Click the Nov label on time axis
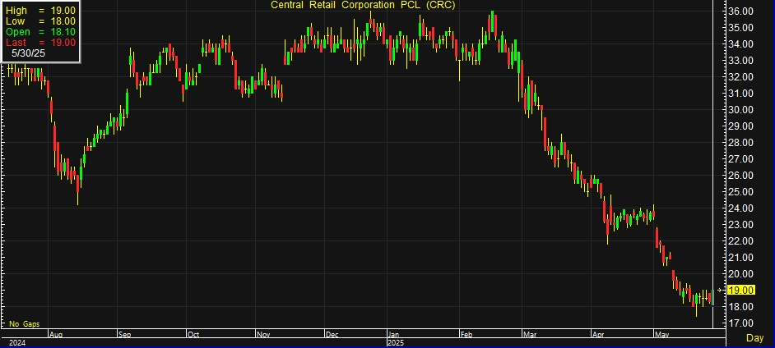 pos(263,335)
